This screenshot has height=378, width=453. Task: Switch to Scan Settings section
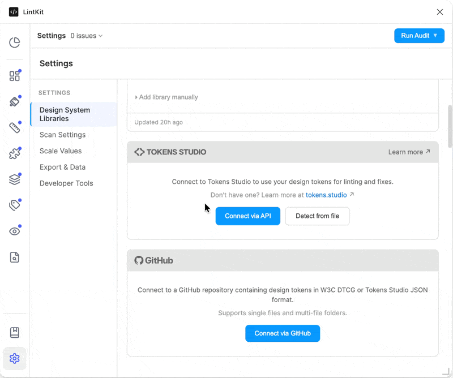tap(62, 135)
